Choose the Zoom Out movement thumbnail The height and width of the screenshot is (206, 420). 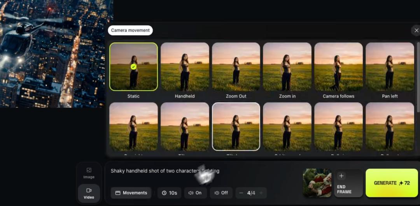point(236,66)
